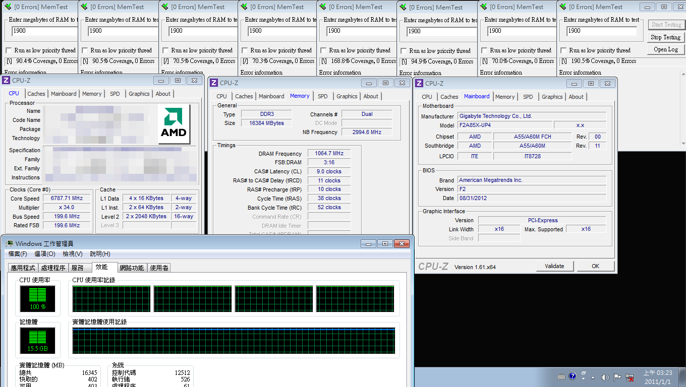686x387 pixels.
Task: Open the 檢視(V) menu in Task Manager
Action: 73,254
